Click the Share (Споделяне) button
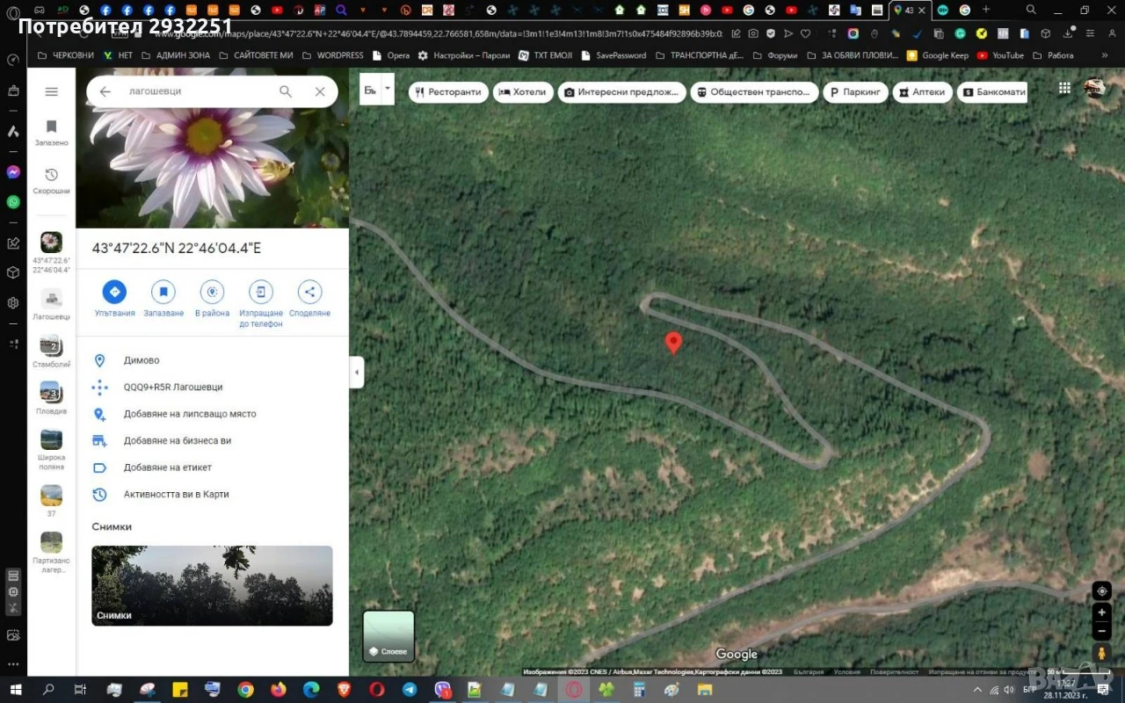This screenshot has height=703, width=1125. tap(309, 300)
